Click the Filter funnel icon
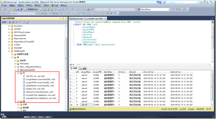This screenshot has height=119, width=216. pyautogui.click(x=20, y=22)
